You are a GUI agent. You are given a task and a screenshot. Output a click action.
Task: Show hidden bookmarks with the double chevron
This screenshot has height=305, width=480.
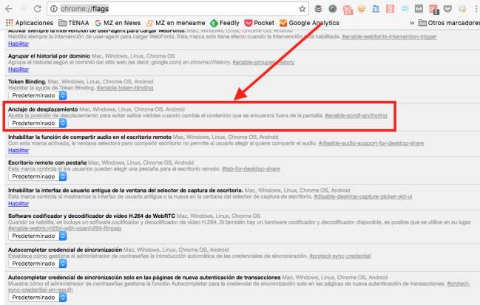[x=412, y=23]
